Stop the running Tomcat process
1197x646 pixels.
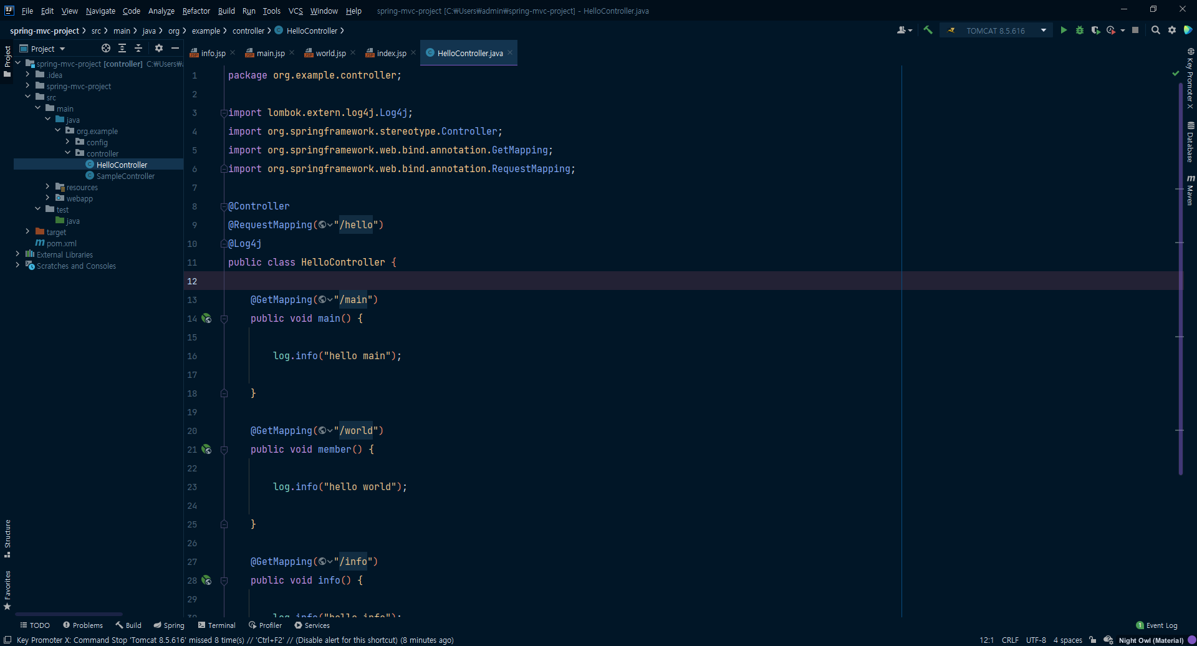[1135, 30]
